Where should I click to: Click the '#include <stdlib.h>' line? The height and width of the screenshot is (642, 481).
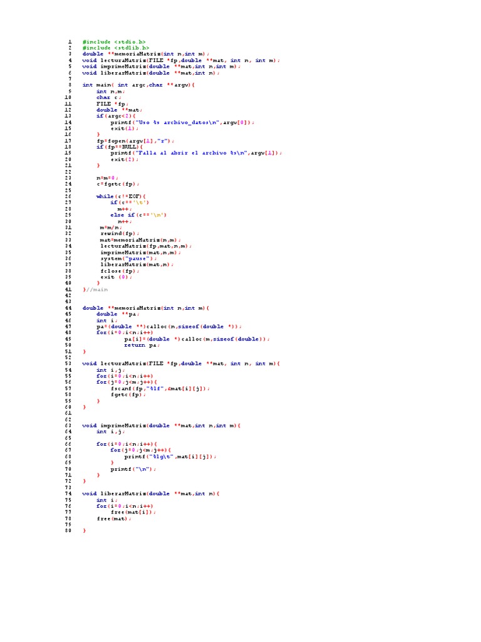click(116, 48)
